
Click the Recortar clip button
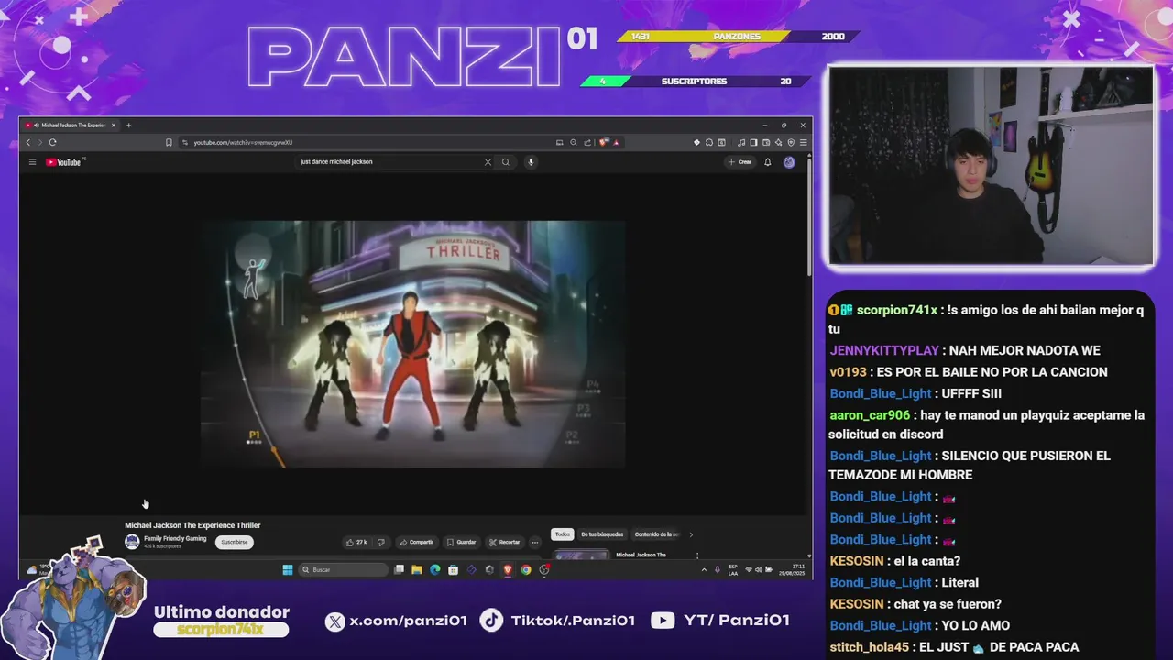pyautogui.click(x=504, y=542)
